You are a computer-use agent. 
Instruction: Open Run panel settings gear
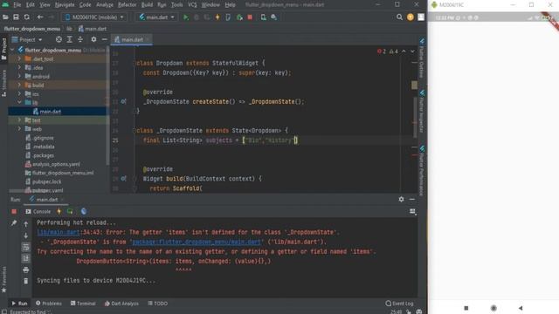[401, 200]
